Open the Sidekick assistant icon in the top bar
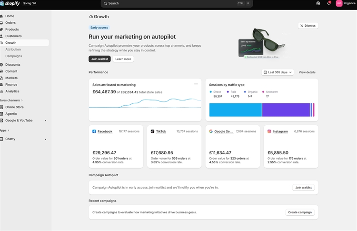 click(318, 3)
